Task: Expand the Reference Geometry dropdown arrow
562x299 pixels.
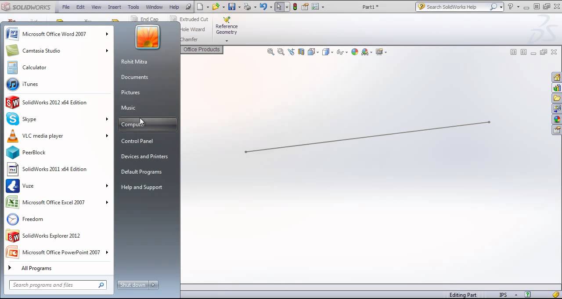Action: (227, 41)
